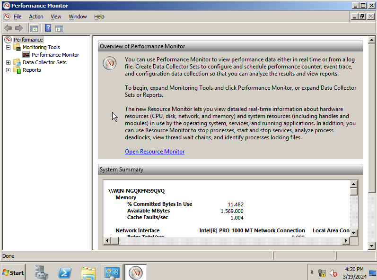Select Monitoring Tools label in tree
This screenshot has width=377, height=280.
point(41,47)
